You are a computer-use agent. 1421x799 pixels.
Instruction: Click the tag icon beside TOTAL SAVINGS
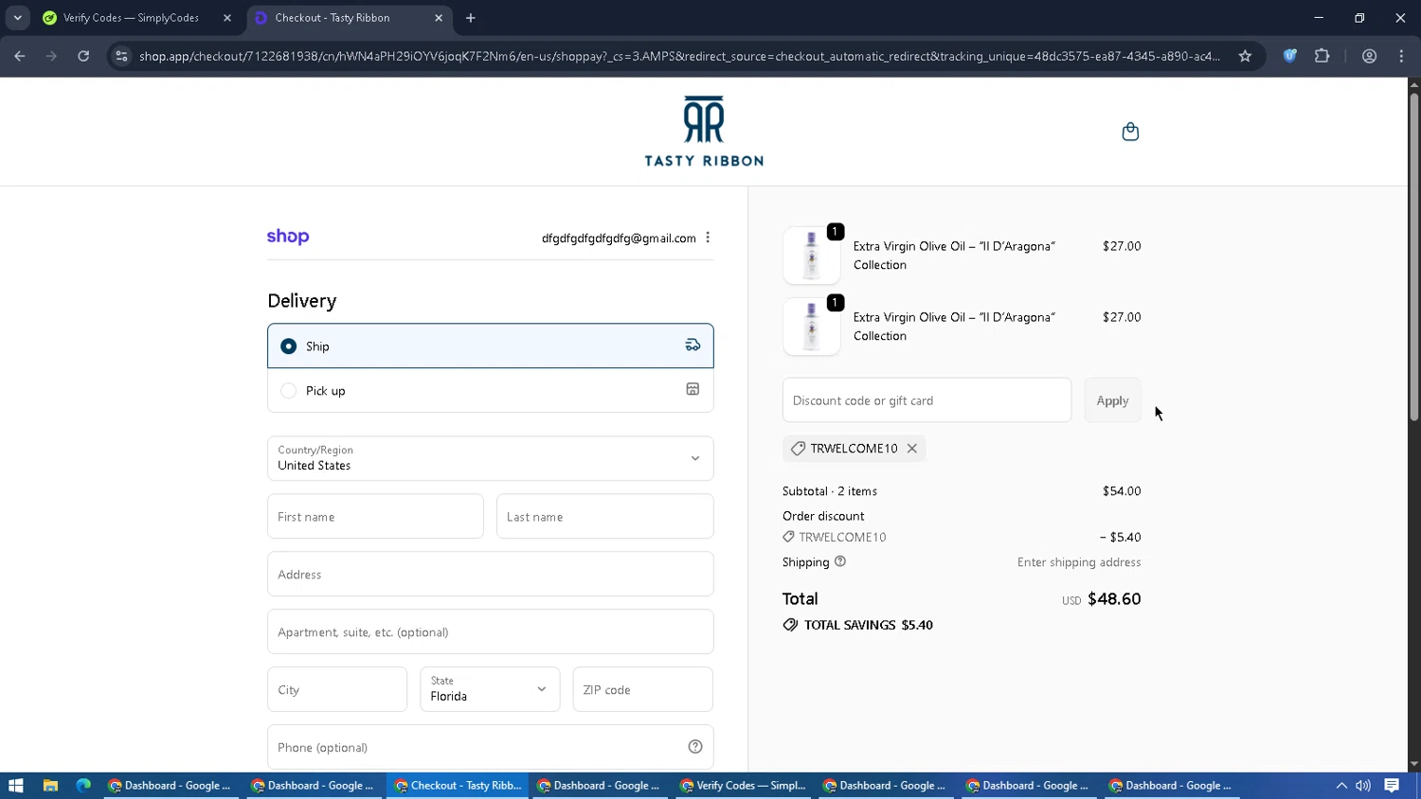[x=790, y=625]
